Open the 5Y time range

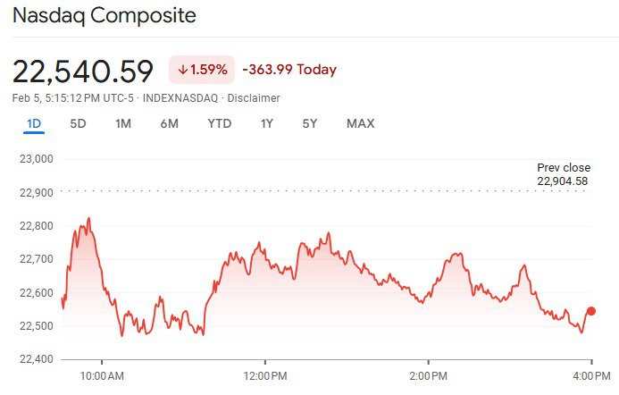click(310, 123)
